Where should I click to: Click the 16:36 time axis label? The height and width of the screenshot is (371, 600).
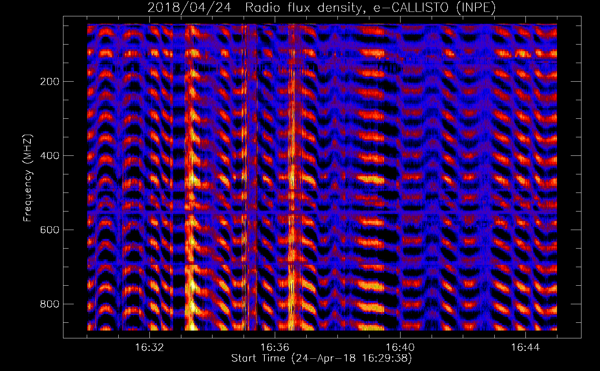pyautogui.click(x=275, y=348)
